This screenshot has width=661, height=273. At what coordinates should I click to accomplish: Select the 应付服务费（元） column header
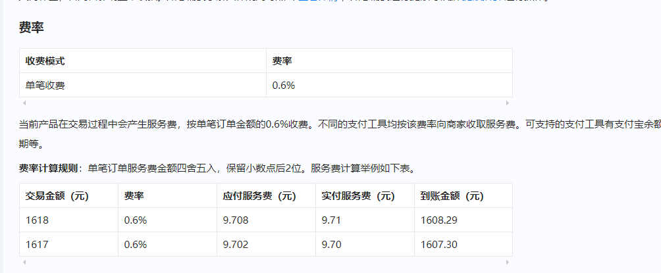click(260, 195)
